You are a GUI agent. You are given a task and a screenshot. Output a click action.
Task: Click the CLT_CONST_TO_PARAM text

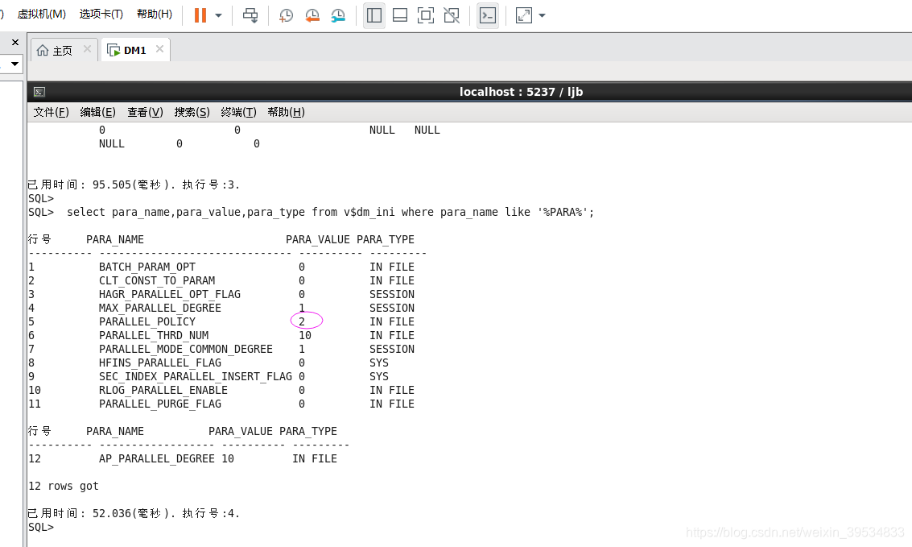coord(157,280)
